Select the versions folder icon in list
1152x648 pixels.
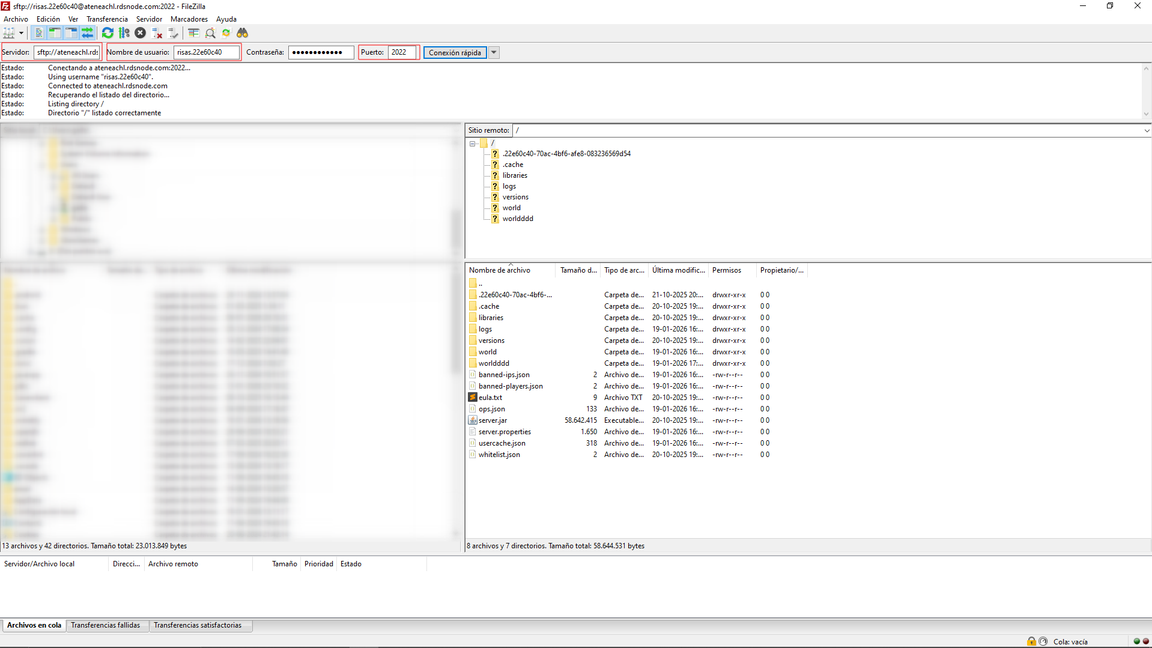pyautogui.click(x=473, y=341)
